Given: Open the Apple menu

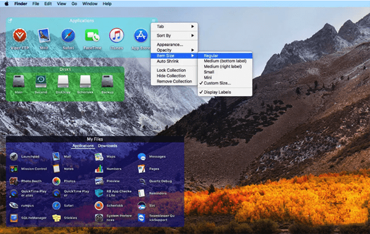Looking at the screenshot, I should pyautogui.click(x=7, y=4).
